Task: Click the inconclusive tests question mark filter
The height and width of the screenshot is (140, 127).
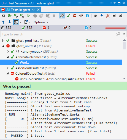Action: (x=87, y=16)
